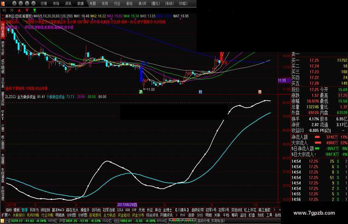Click the 监控 button in bottom toolbar
This screenshot has height=224, width=348.
[x=243, y=215]
